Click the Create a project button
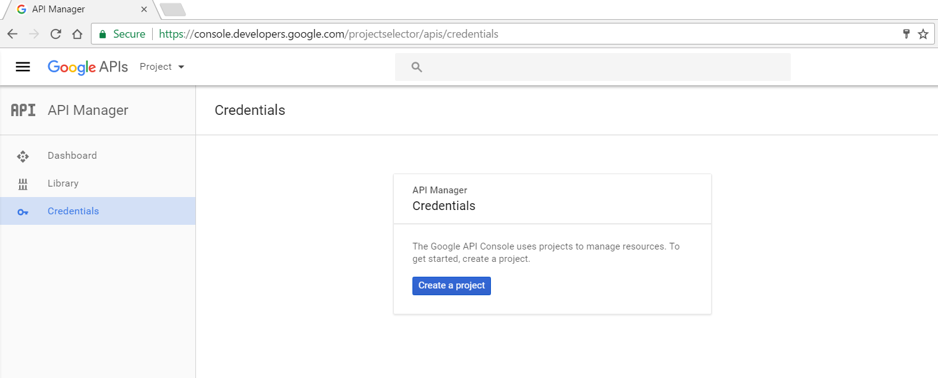This screenshot has width=938, height=378. coord(451,286)
